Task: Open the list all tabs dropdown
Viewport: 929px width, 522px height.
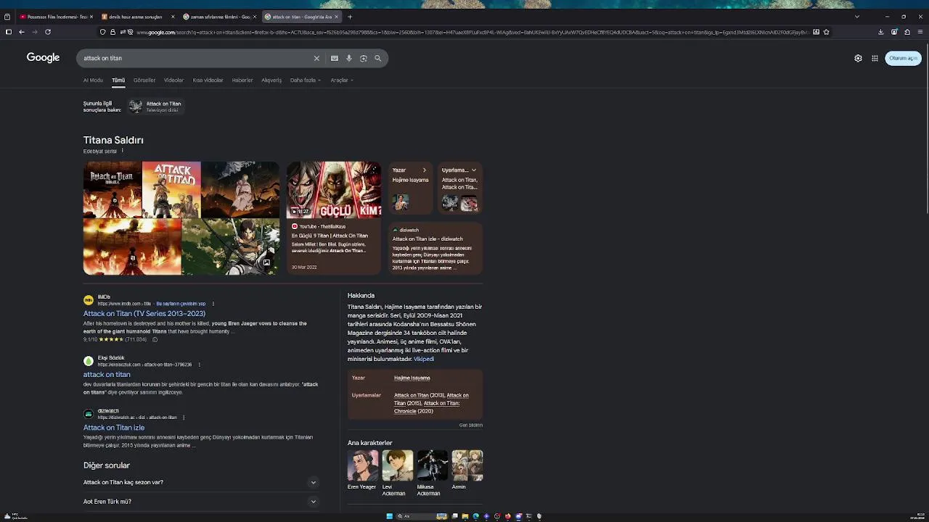Action: pyautogui.click(x=857, y=17)
